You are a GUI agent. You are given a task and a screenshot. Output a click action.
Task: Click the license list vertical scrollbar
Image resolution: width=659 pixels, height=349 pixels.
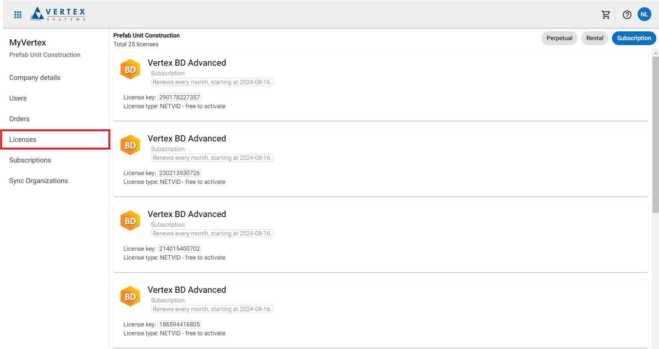click(656, 134)
